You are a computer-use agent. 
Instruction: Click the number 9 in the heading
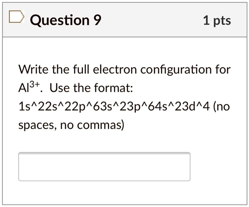pyautogui.click(x=97, y=20)
